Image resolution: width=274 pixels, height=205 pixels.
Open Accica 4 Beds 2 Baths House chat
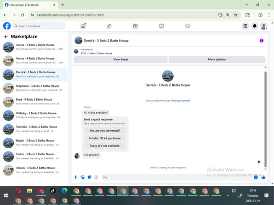pos(35,61)
